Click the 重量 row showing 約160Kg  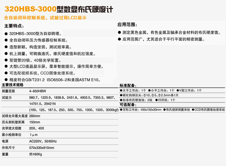pyautogui.click(x=36, y=154)
